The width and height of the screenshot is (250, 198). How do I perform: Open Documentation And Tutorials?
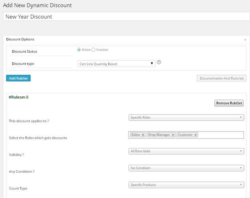[x=222, y=78]
